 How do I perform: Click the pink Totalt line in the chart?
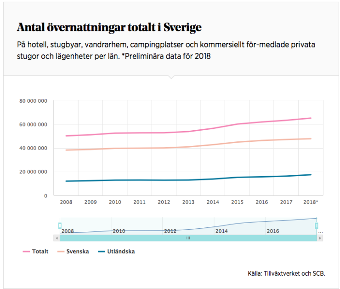[x=188, y=132]
